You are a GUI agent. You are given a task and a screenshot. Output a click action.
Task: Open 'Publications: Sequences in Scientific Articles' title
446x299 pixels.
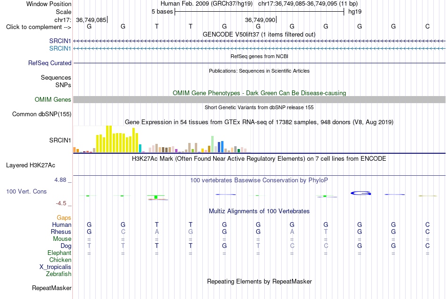(x=259, y=71)
